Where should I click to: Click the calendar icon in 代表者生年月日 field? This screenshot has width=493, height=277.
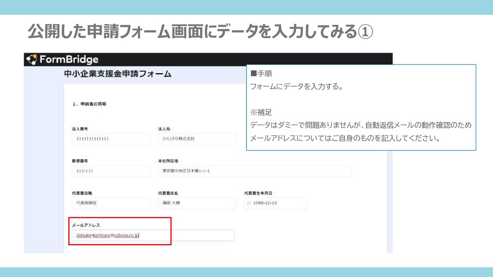pos(249,203)
